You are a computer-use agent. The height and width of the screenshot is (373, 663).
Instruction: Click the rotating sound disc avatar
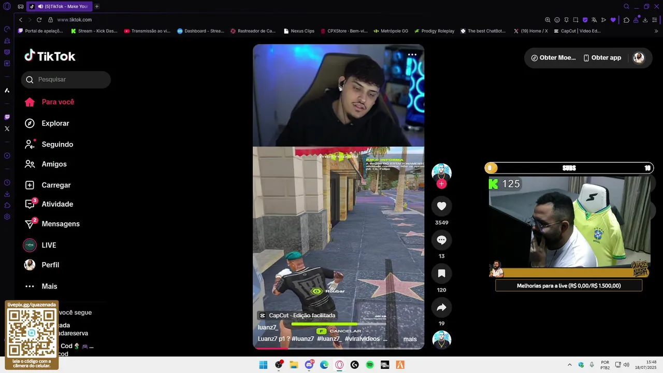(441, 340)
